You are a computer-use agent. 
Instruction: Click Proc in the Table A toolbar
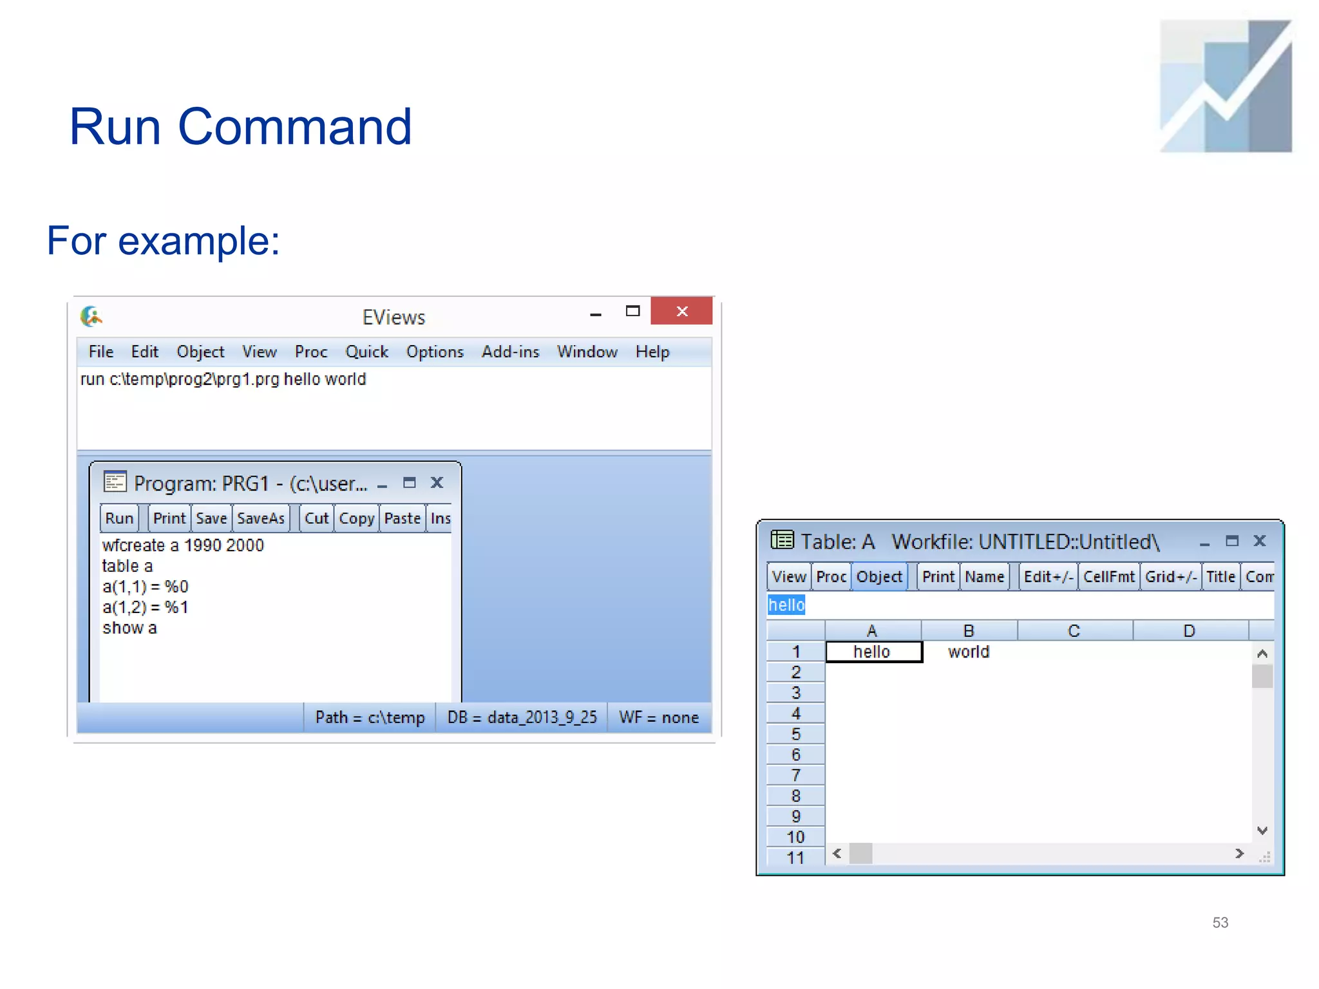[x=831, y=576]
